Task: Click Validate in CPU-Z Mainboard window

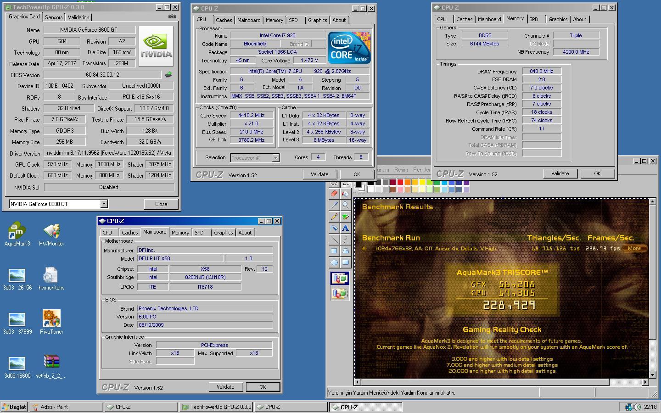Action: pyautogui.click(x=225, y=387)
